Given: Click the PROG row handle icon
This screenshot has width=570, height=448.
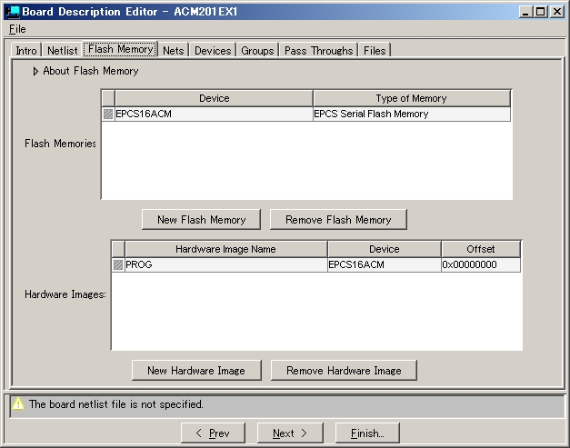Looking at the screenshot, I should click(x=118, y=265).
